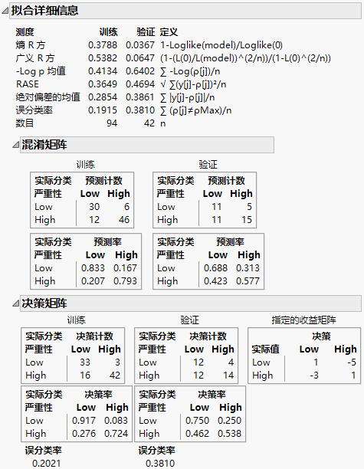The height and width of the screenshot is (469, 364).
Task: Select the 广义 R 方 measure row label
Action: (35, 58)
